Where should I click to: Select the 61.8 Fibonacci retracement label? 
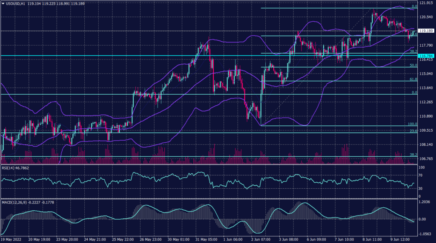[413, 79]
